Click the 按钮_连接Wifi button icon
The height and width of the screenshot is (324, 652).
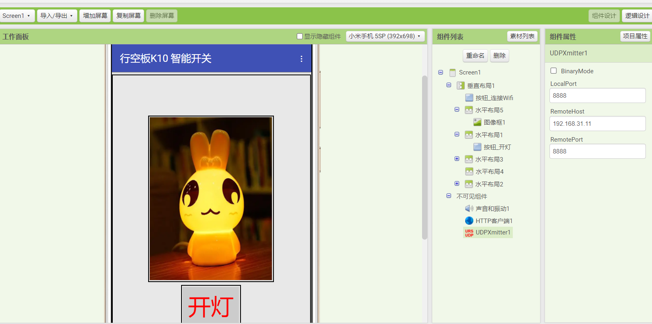469,98
